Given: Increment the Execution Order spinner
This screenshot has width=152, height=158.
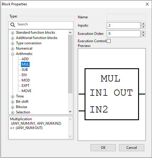Looking at the screenshot, I should [143, 32].
